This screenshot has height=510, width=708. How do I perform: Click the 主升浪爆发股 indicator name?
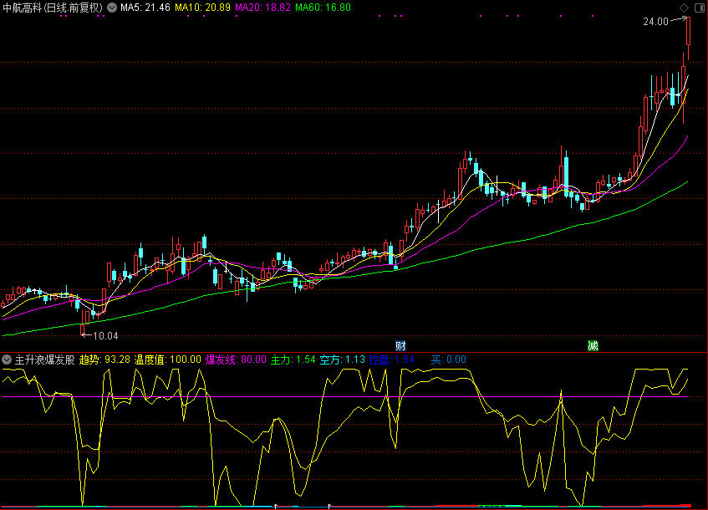pyautogui.click(x=44, y=360)
